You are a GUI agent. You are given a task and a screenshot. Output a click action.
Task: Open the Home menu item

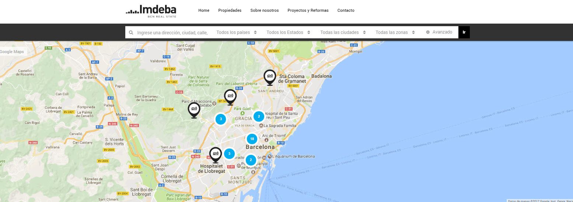pos(204,10)
